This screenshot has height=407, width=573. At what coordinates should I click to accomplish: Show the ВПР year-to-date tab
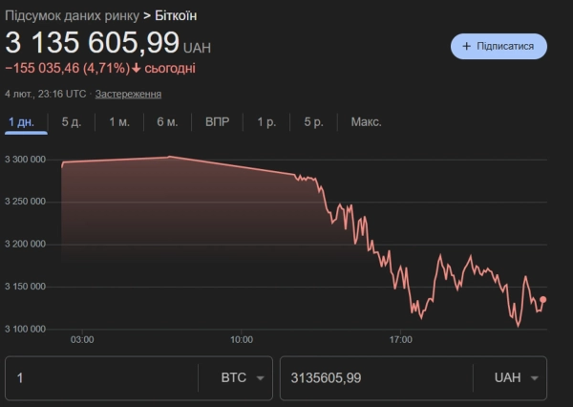pyautogui.click(x=217, y=122)
